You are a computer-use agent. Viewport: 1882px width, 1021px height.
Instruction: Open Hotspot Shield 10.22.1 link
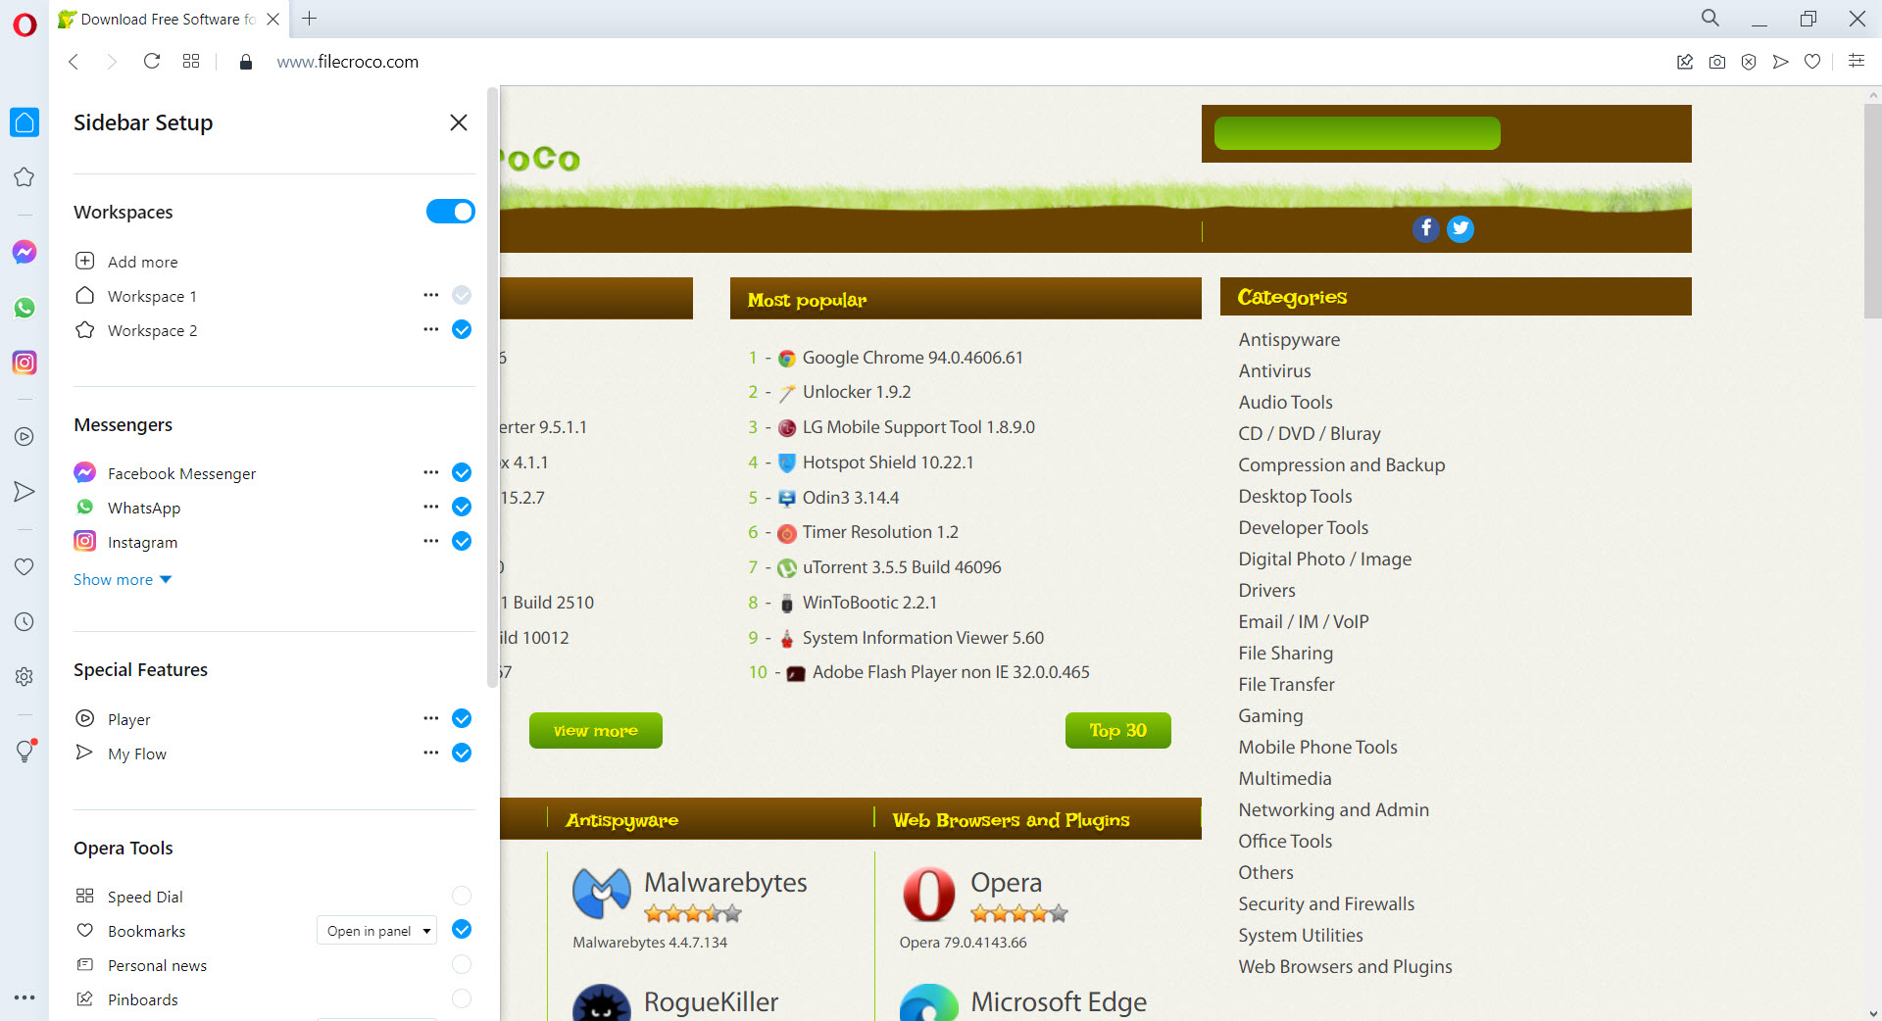[x=888, y=462]
